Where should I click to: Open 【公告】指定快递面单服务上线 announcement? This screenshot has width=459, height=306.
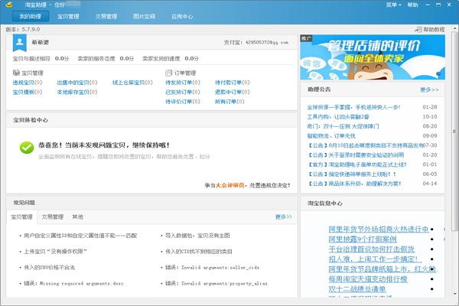point(352,174)
